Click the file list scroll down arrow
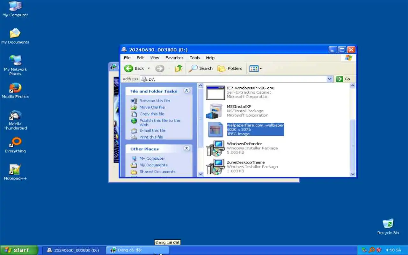This screenshot has width=408, height=255. (353, 174)
